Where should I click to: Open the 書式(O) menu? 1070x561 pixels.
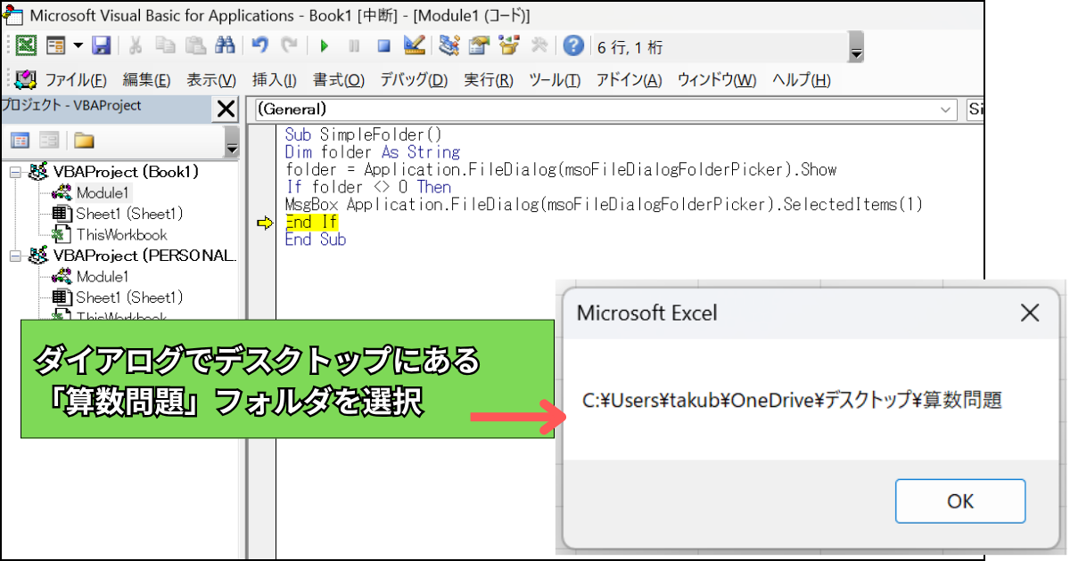coord(338,80)
